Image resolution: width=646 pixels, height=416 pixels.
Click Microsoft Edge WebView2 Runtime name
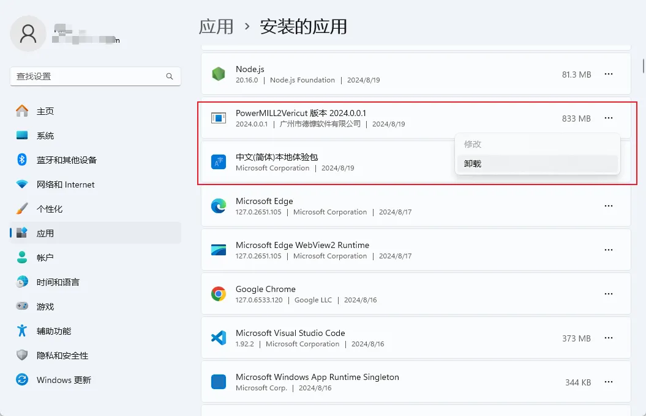pos(302,245)
